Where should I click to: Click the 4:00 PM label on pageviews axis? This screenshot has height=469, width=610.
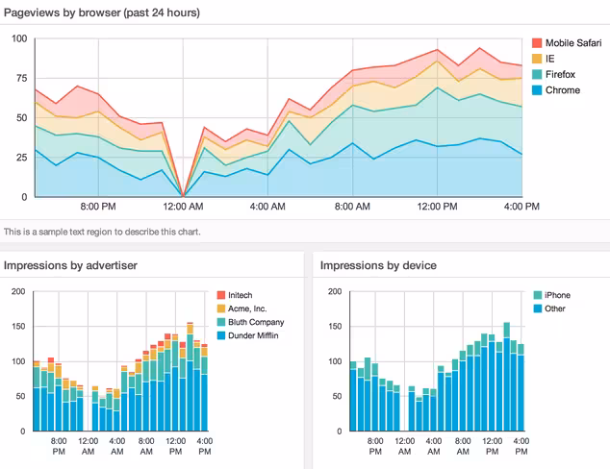pyautogui.click(x=521, y=207)
